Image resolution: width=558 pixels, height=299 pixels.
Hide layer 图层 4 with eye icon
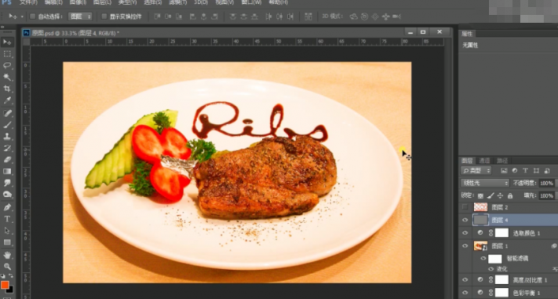point(465,220)
